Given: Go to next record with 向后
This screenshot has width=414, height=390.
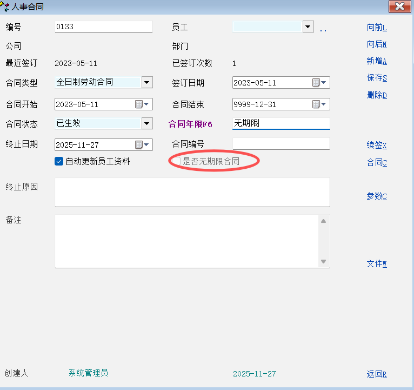Looking at the screenshot, I should pyautogui.click(x=377, y=44).
